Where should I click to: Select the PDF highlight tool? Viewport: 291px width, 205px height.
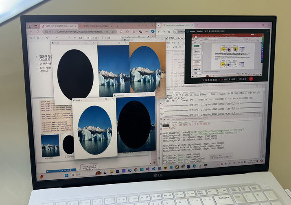coord(38,38)
